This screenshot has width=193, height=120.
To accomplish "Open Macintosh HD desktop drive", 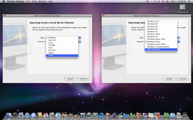I will [x=182, y=9].
